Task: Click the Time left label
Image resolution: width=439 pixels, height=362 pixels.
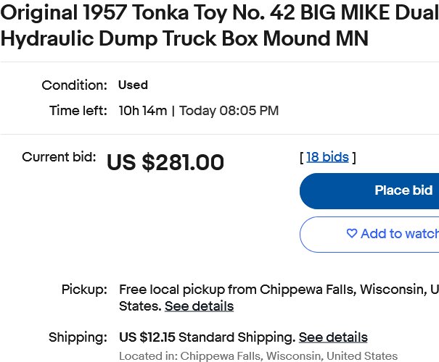Action: coord(78,111)
